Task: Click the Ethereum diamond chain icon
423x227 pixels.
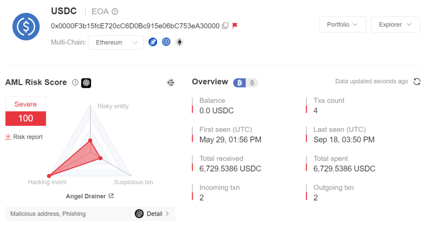Action: click(179, 42)
